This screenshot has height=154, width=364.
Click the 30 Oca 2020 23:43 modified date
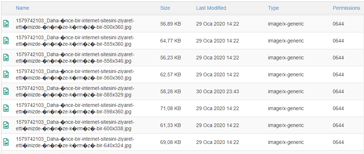point(217,91)
